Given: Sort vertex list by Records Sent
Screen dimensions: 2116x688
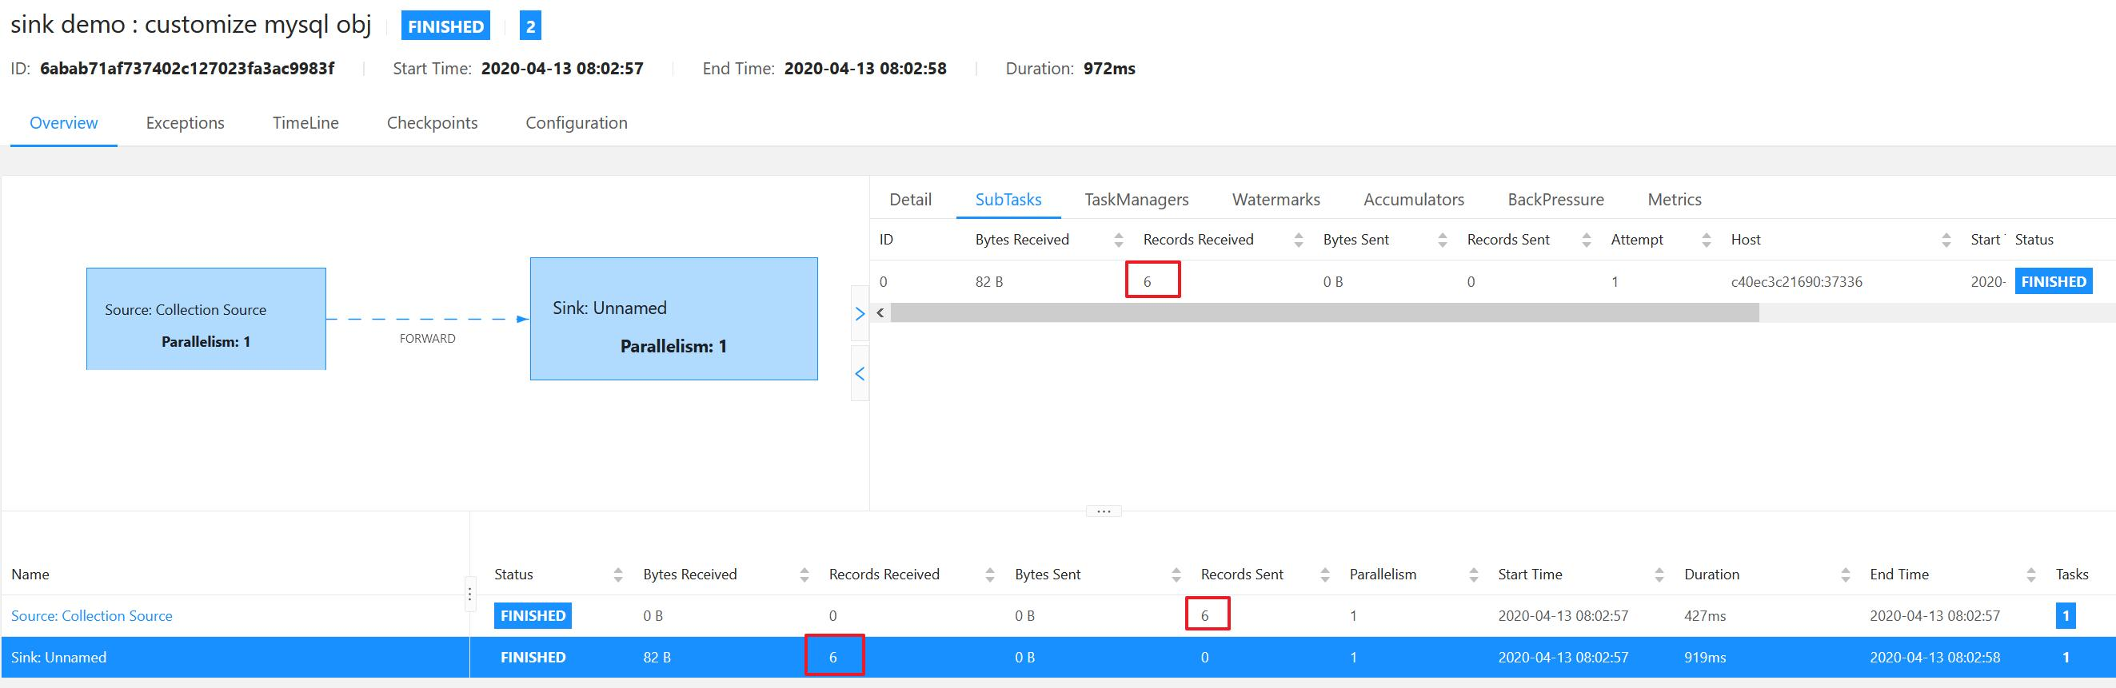Looking at the screenshot, I should point(1325,575).
